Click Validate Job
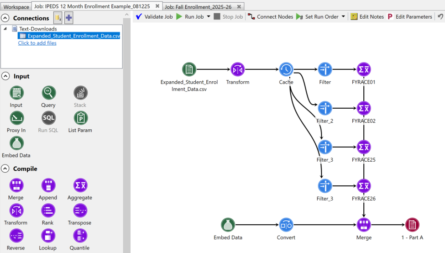445x253 pixels. [x=154, y=17]
